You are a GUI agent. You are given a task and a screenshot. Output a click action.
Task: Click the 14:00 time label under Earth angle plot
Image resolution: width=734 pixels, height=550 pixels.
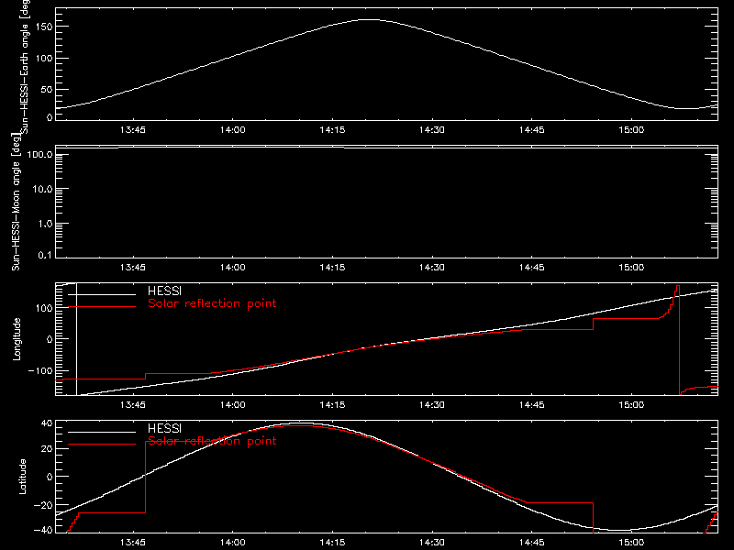tap(233, 130)
